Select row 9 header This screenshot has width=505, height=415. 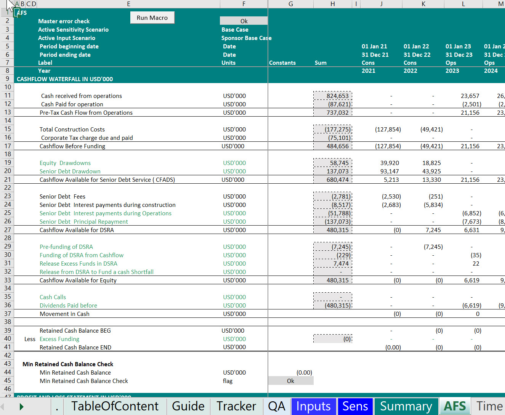click(x=7, y=79)
